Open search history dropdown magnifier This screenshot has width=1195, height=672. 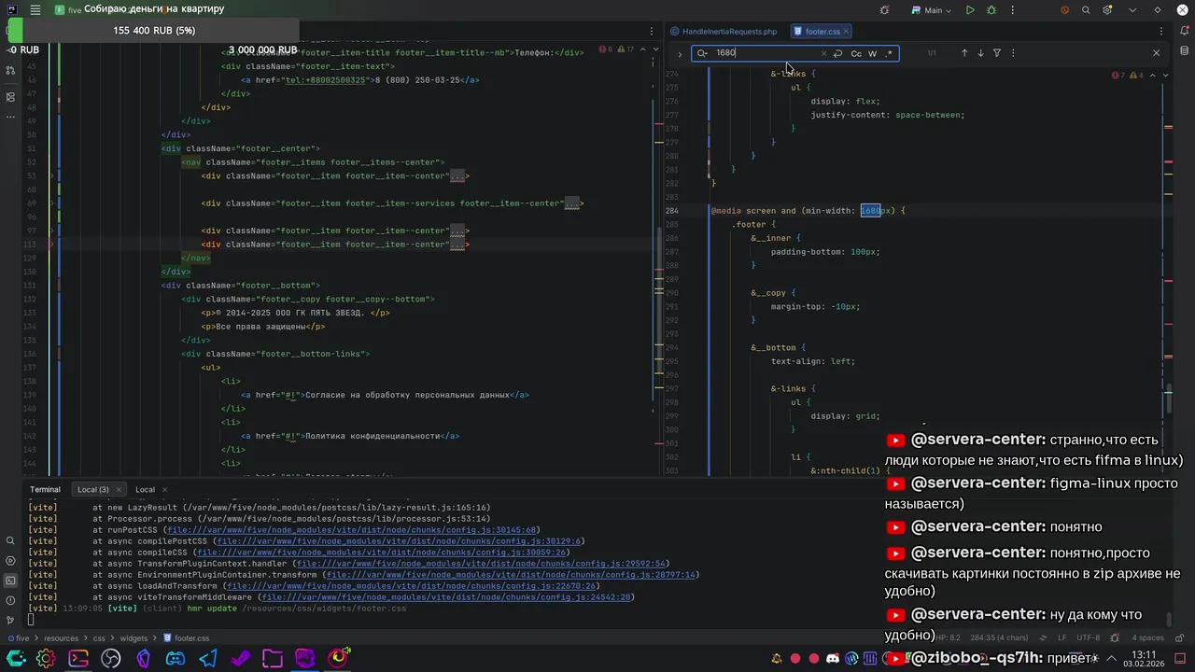tap(702, 53)
